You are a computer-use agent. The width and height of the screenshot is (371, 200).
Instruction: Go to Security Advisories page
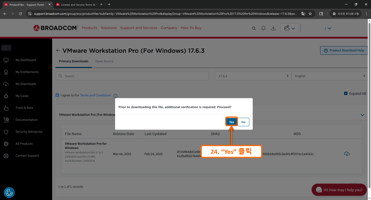point(29,132)
